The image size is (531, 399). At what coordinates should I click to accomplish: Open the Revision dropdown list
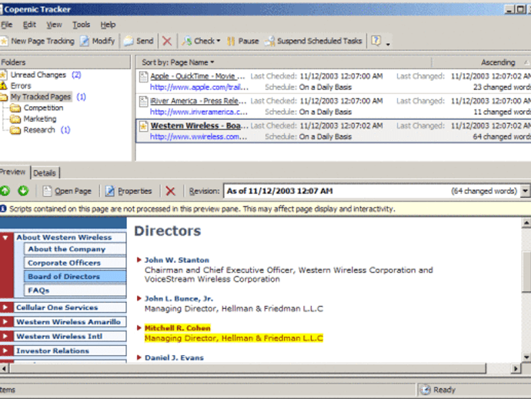pos(525,191)
